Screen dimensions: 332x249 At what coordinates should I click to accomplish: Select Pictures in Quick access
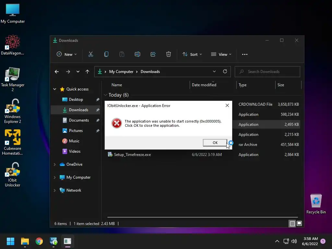pyautogui.click(x=75, y=131)
